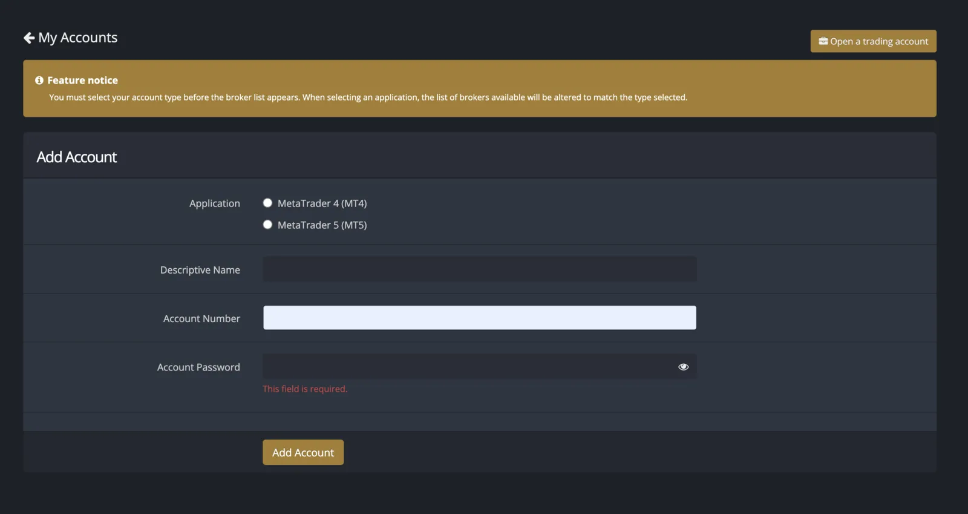Focus the Descriptive Name input field
Image resolution: width=968 pixels, height=514 pixels.
pyautogui.click(x=480, y=269)
